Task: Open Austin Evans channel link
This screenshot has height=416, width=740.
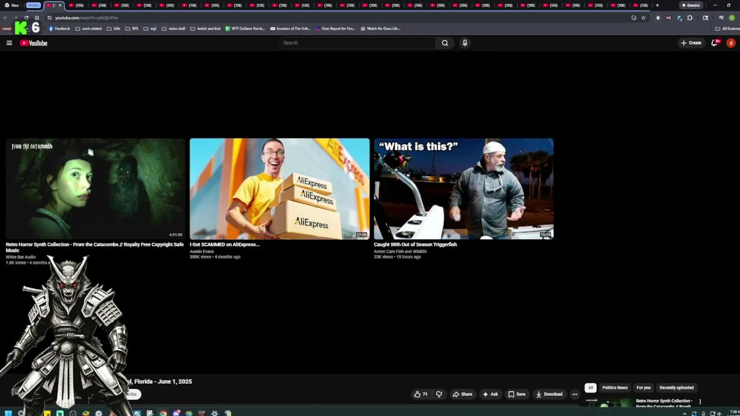Action: (x=202, y=251)
